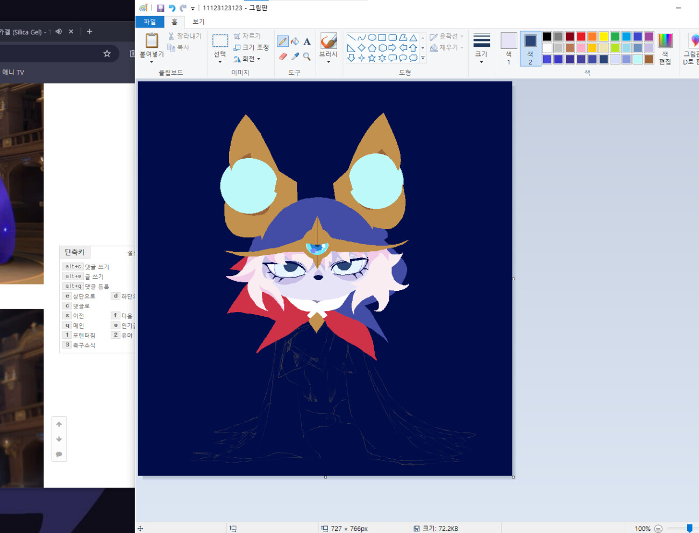Select the Pencil tool

click(282, 41)
